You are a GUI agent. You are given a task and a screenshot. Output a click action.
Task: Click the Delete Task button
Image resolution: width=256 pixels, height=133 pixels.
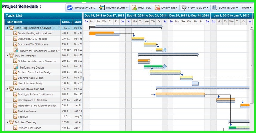tap(166, 8)
